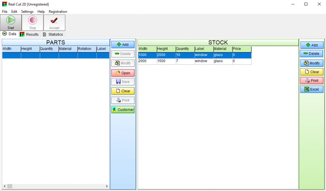Switch to the Statistics tab
Screen dimensions: 326x191
click(53, 34)
